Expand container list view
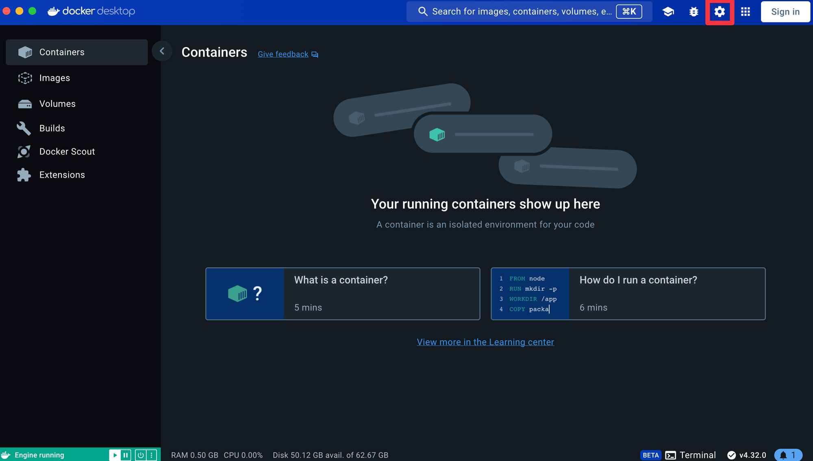Image resolution: width=813 pixels, height=461 pixels. point(162,51)
